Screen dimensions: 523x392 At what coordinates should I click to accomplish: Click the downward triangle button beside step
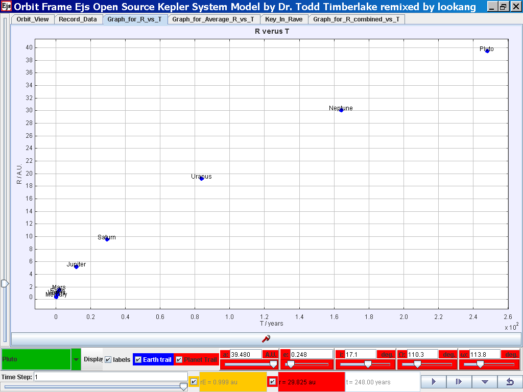pyautogui.click(x=484, y=381)
